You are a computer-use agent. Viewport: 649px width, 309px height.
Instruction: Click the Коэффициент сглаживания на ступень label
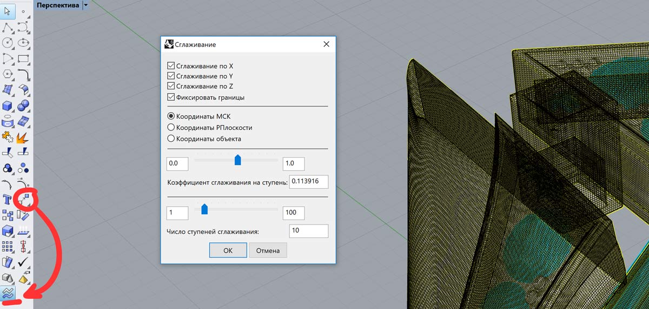(x=227, y=182)
